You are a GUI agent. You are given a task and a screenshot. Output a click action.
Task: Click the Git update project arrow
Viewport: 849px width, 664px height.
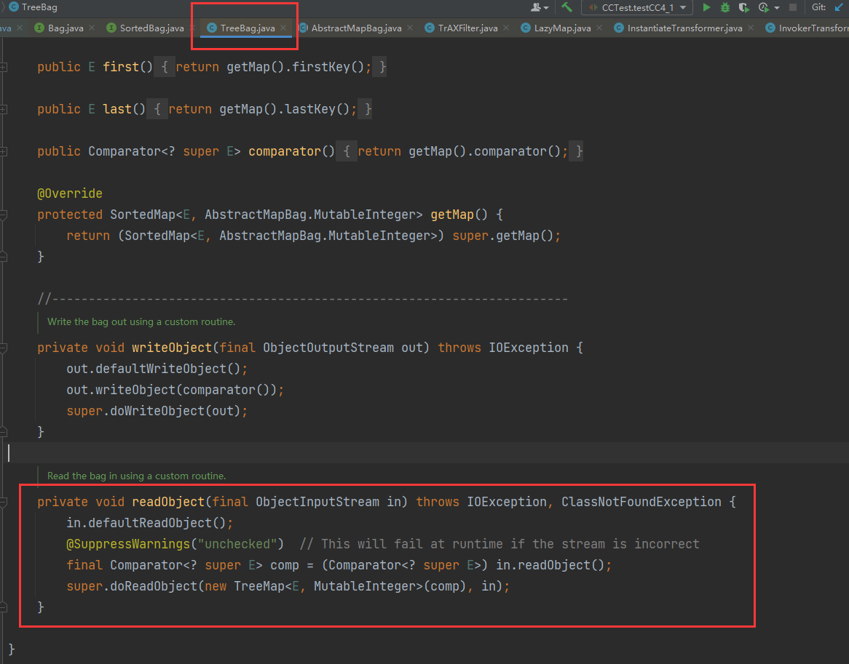click(840, 7)
